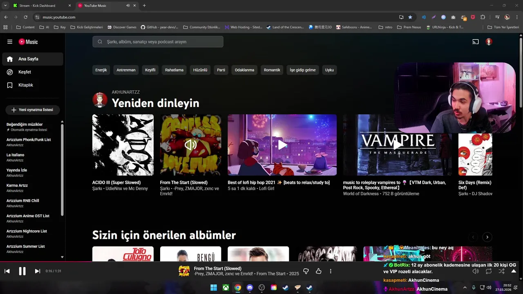The width and height of the screenshot is (523, 294).
Task: Select the Keyifli mood chip
Action: tap(150, 70)
